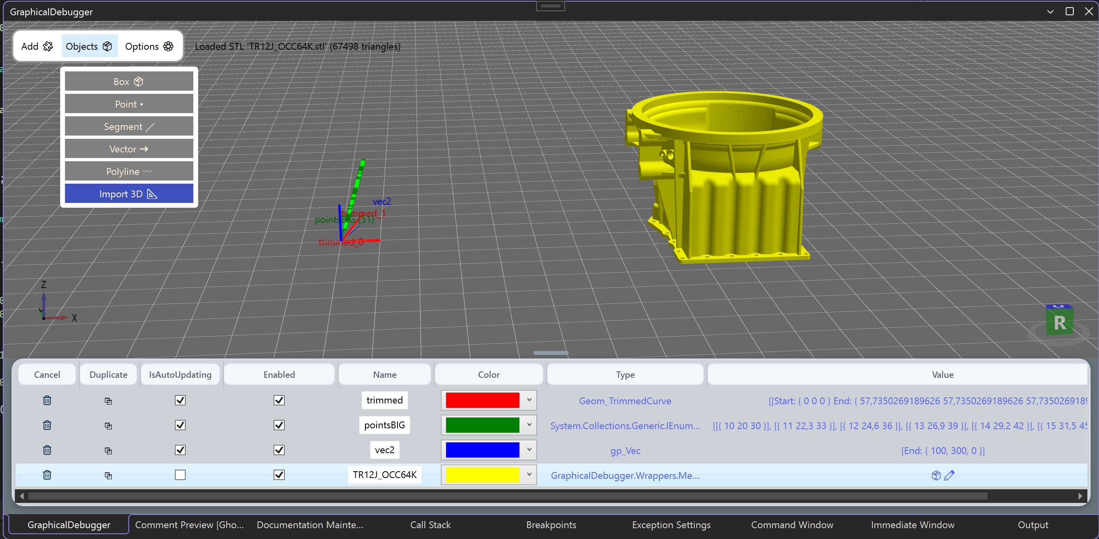Remove TR12J_OCC64K using its trash icon
Viewport: 1099px width, 539px height.
coord(47,474)
